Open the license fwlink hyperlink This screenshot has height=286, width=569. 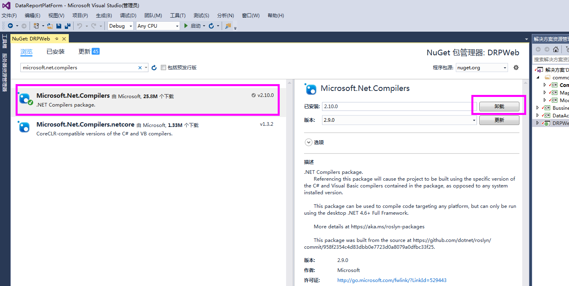pyautogui.click(x=392, y=280)
